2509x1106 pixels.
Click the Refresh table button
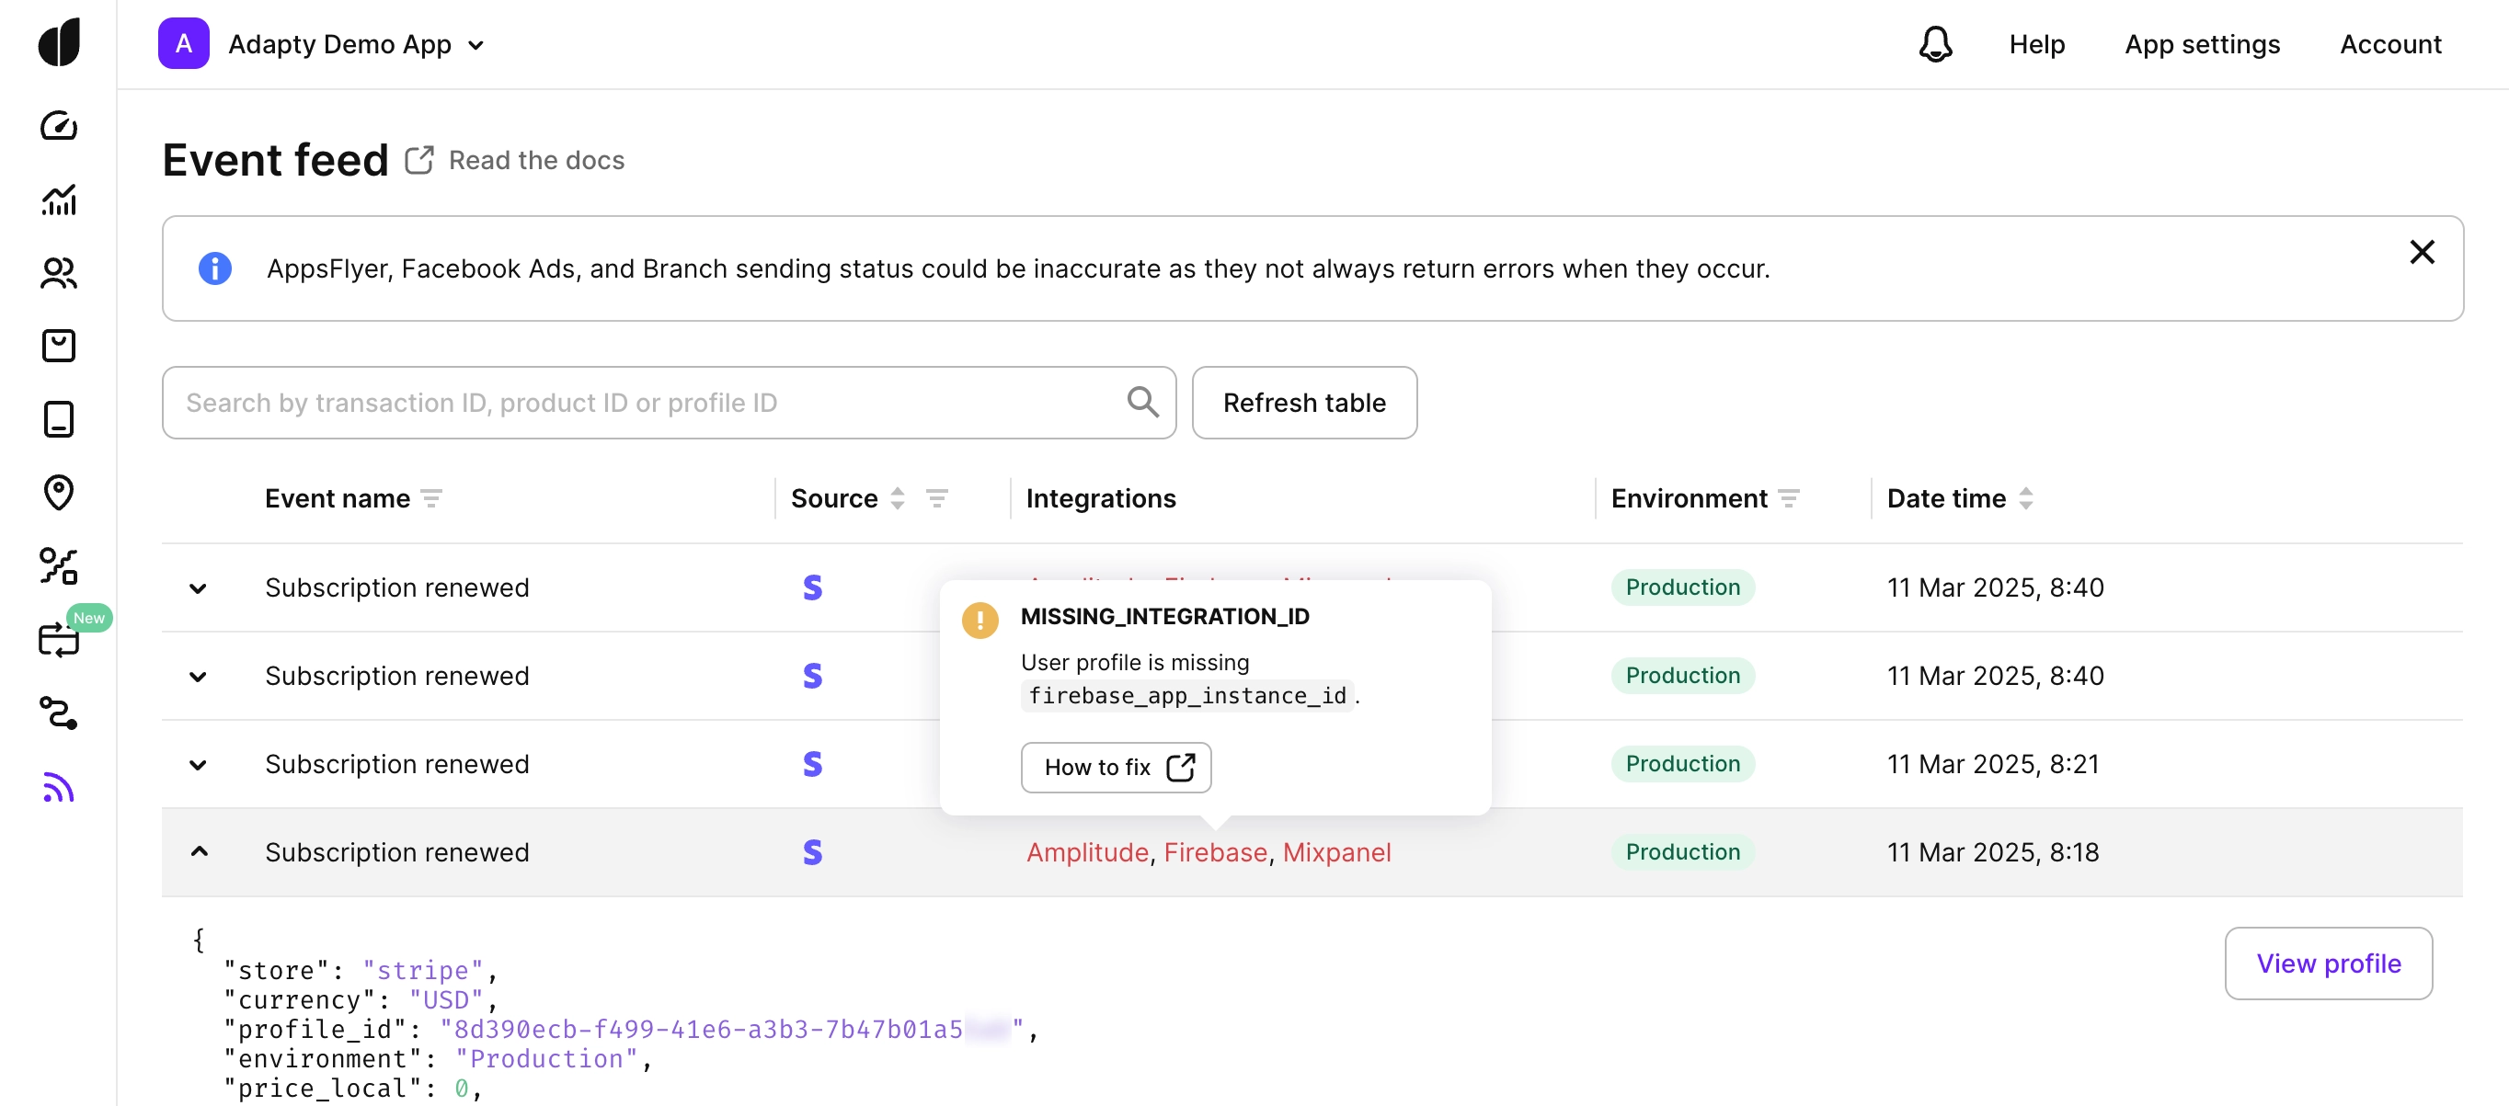1303,402
